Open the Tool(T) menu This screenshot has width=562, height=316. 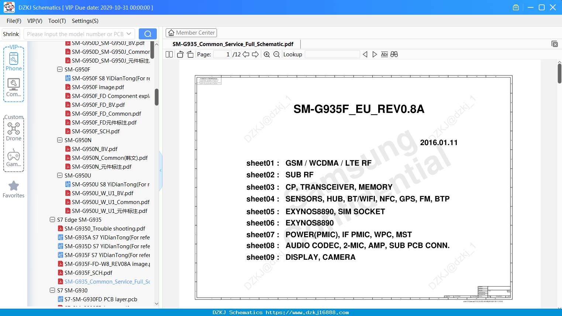click(57, 21)
